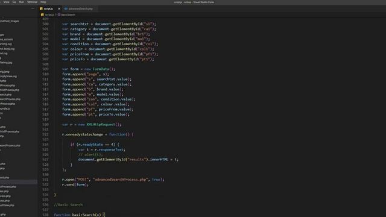The image size is (386, 217).
Task: Open the View menu
Action: [7, 2]
